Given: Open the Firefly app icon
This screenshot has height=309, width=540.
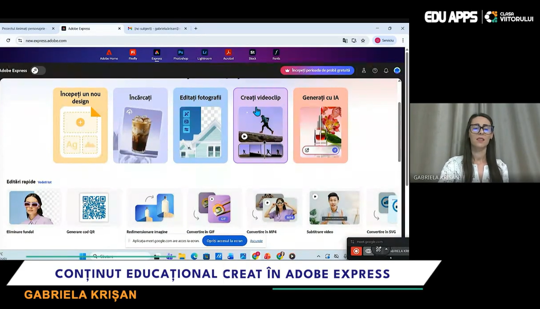Looking at the screenshot, I should 133,55.
